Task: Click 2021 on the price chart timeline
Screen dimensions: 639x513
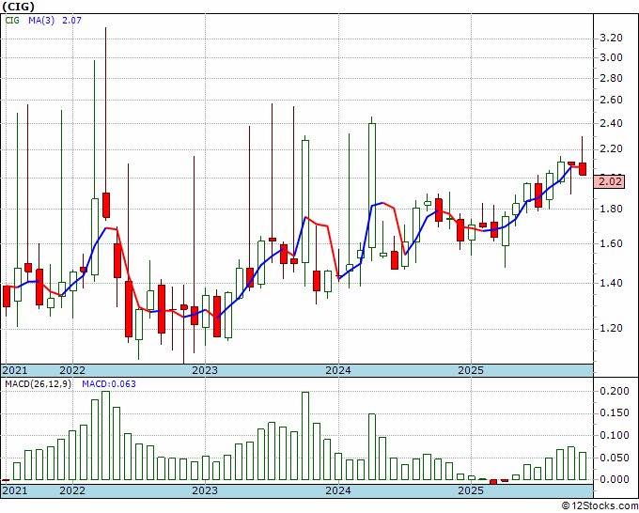Action: tap(15, 370)
